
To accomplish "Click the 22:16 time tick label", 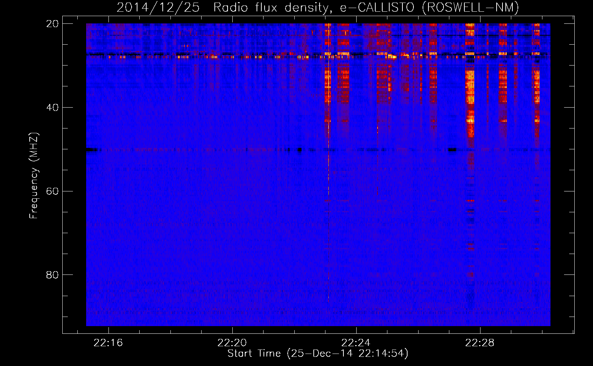I will (x=108, y=343).
